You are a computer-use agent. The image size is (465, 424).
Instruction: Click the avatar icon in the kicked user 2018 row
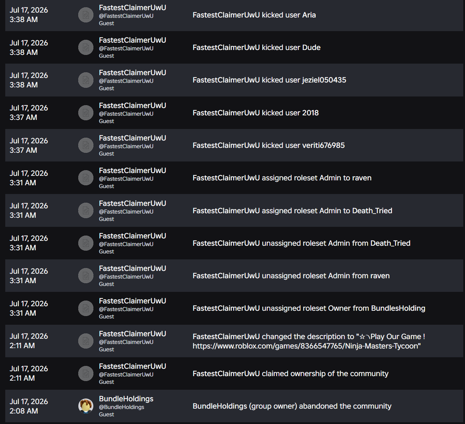pyautogui.click(x=86, y=113)
